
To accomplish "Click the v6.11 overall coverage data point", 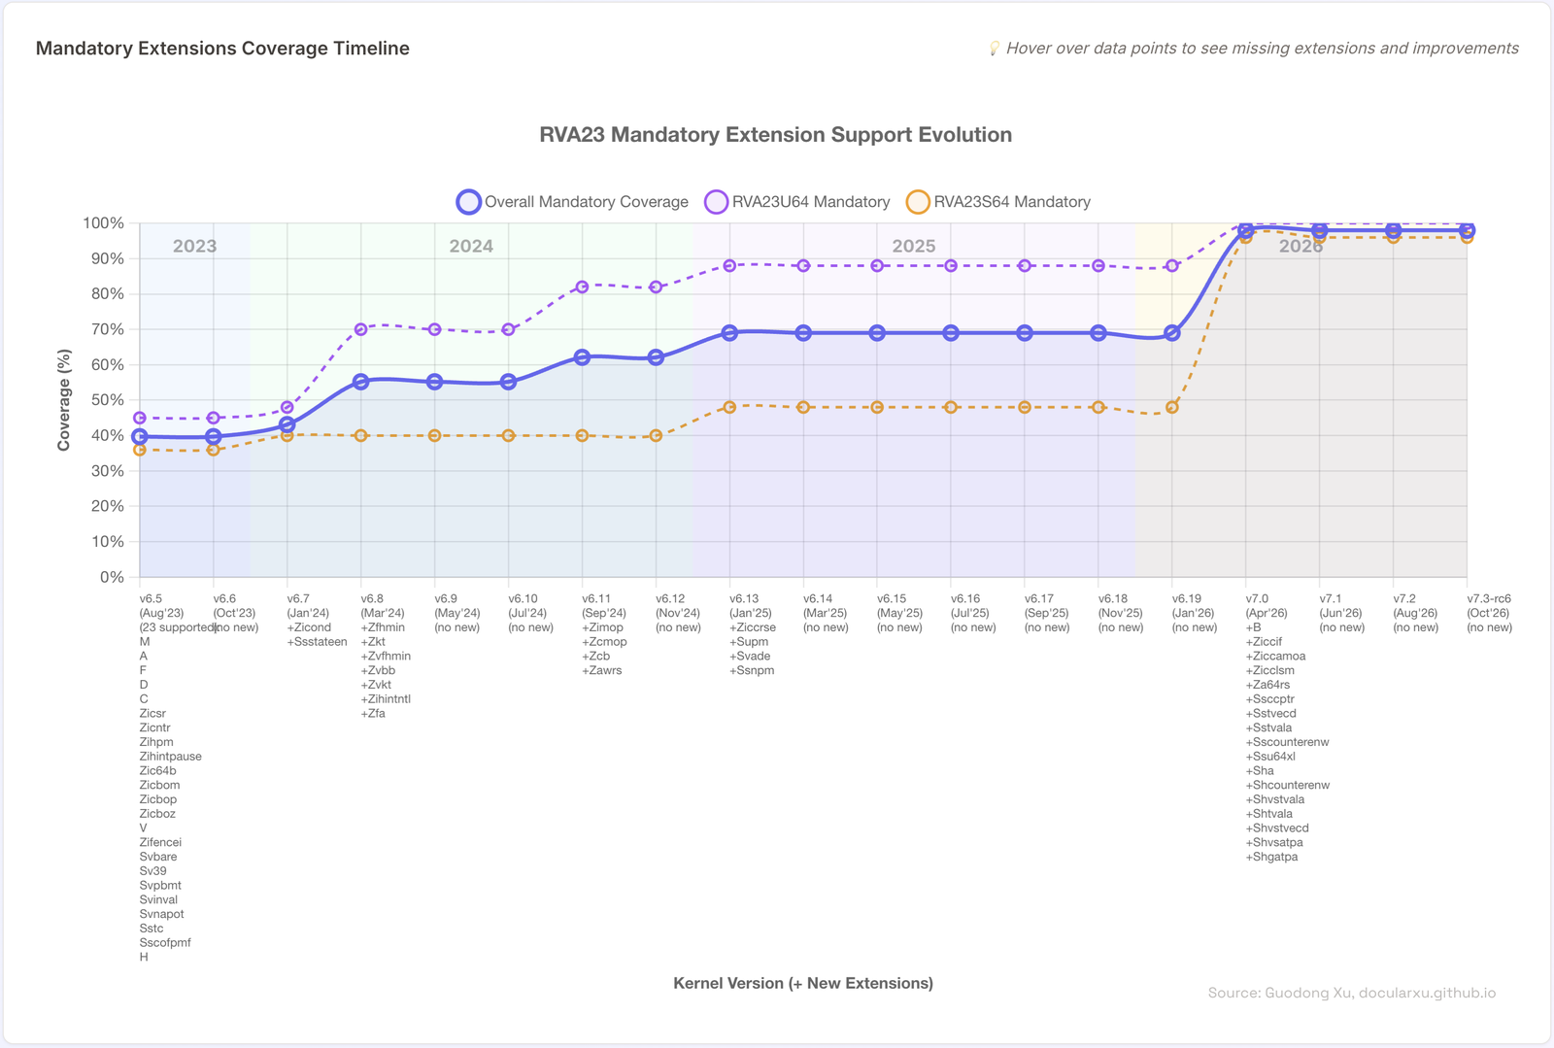I will [x=582, y=357].
